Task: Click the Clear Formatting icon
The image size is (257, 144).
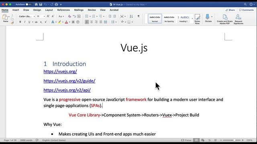Action: [x=69, y=16]
